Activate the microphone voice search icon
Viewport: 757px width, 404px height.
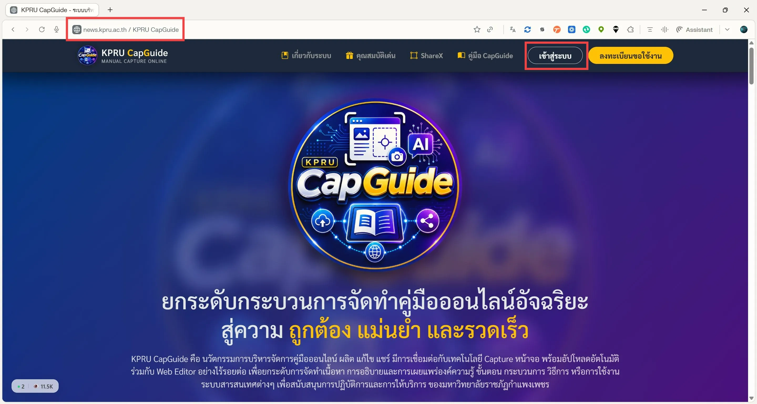(x=57, y=29)
